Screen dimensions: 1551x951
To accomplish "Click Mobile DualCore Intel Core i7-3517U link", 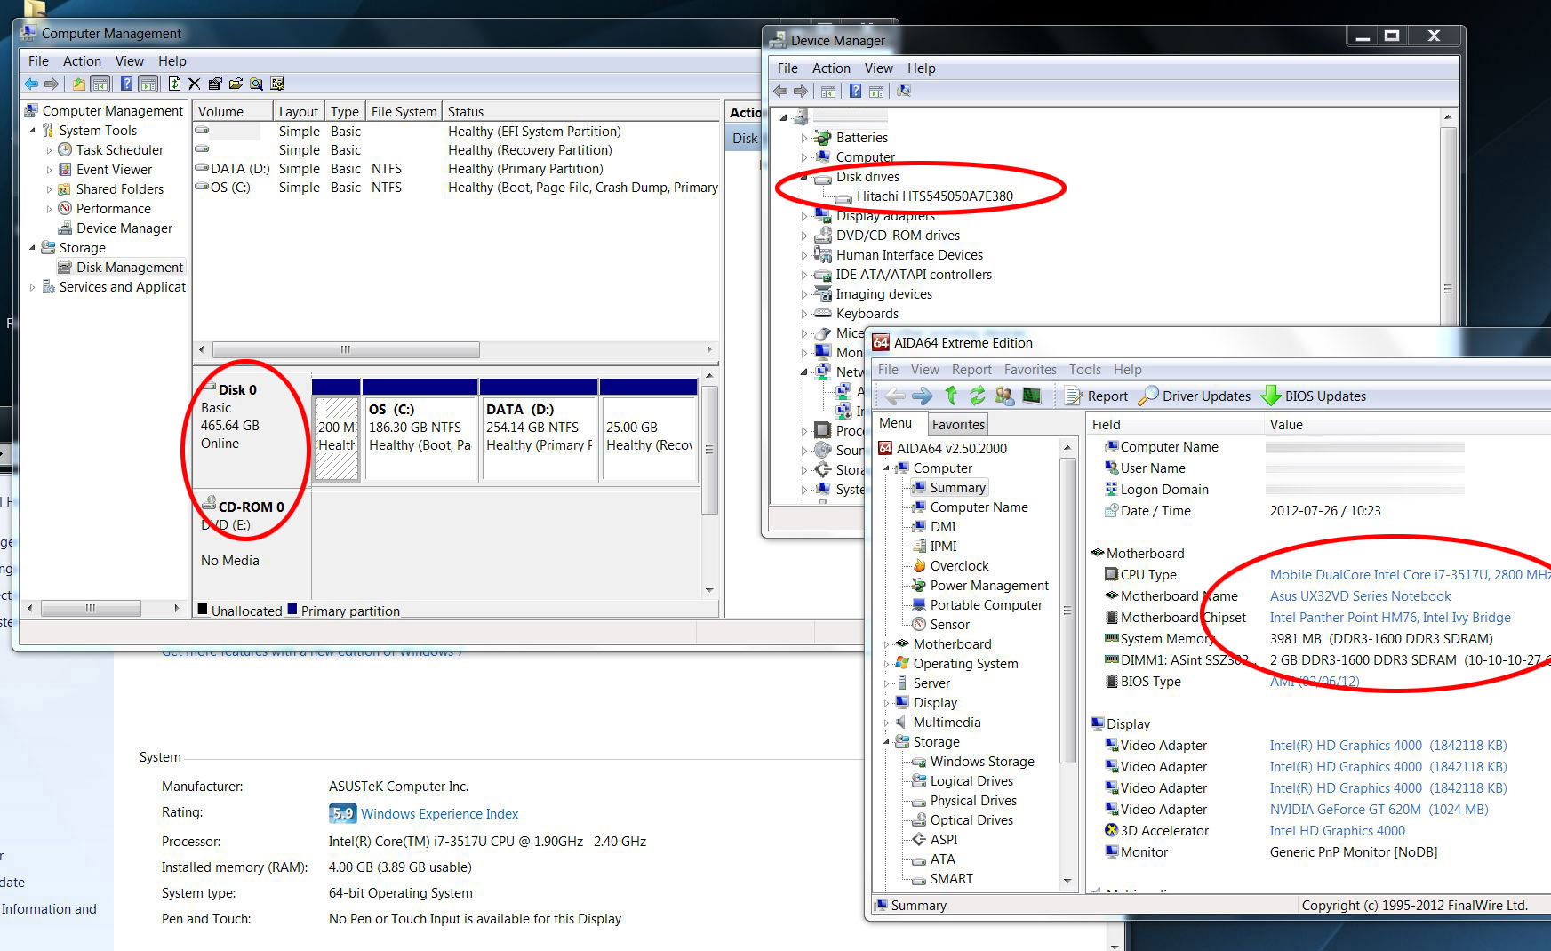I will pyautogui.click(x=1410, y=575).
